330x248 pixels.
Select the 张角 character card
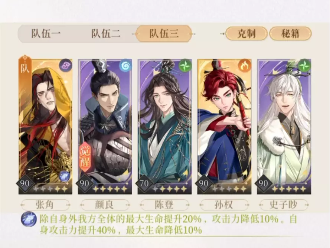point(45,126)
